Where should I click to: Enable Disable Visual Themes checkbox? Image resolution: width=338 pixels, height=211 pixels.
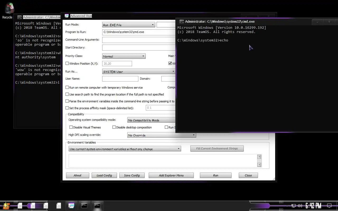point(71,127)
